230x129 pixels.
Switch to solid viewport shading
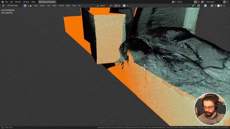tap(218, 6)
